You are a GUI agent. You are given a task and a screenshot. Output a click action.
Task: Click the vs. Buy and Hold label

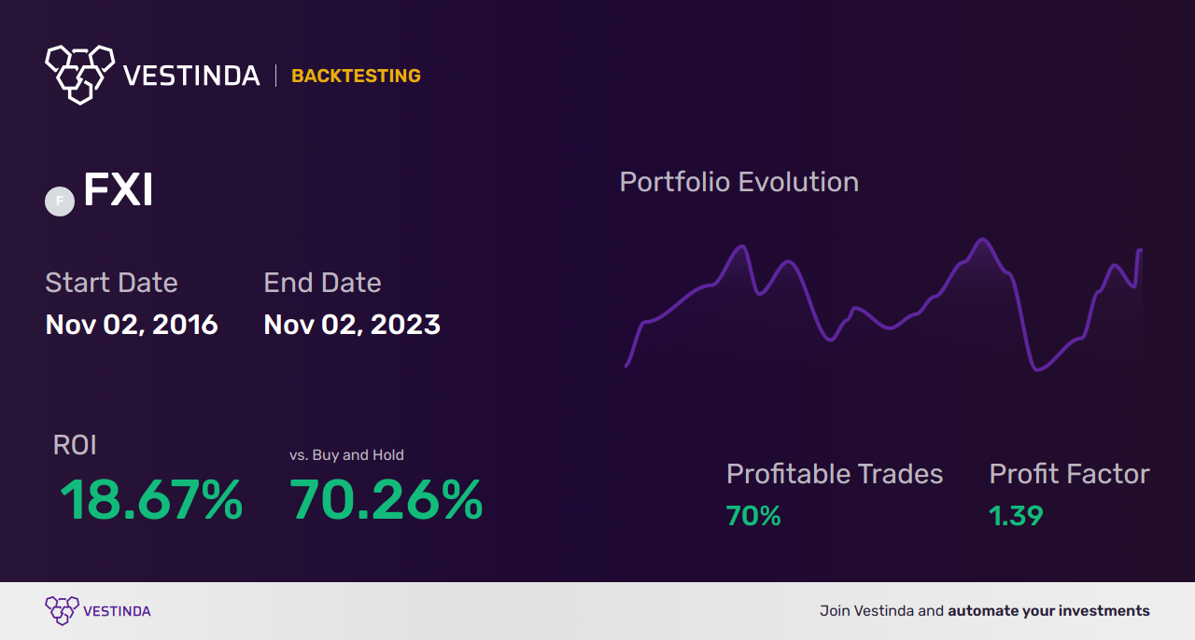tap(346, 455)
